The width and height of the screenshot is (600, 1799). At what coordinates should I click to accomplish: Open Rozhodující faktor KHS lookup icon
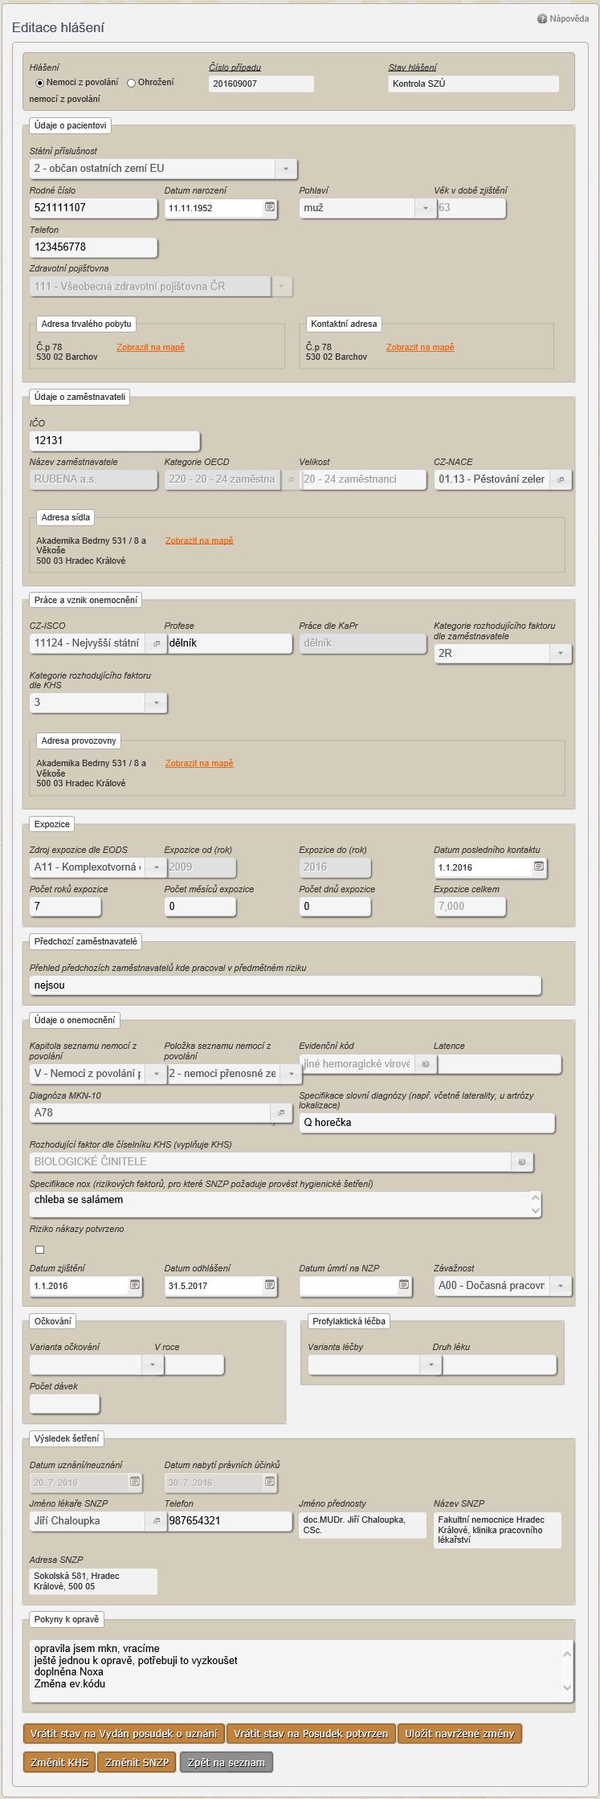(522, 1161)
